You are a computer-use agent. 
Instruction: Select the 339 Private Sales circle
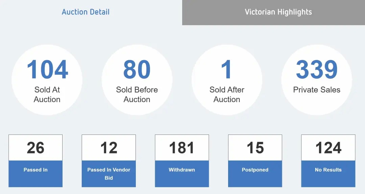(x=317, y=80)
